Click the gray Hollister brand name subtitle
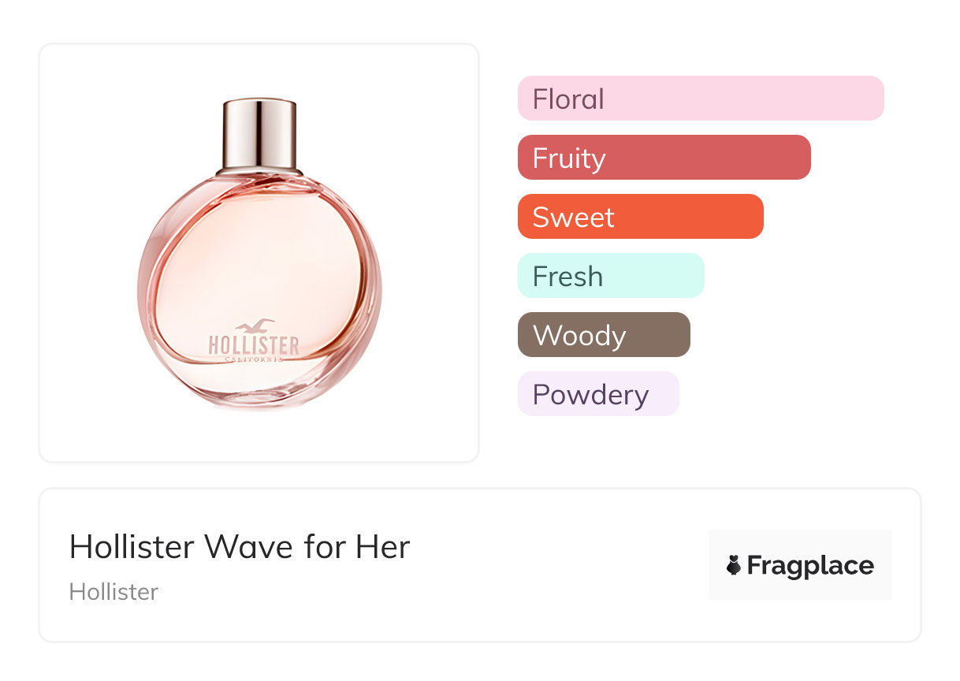The height and width of the screenshot is (681, 960). point(113,591)
